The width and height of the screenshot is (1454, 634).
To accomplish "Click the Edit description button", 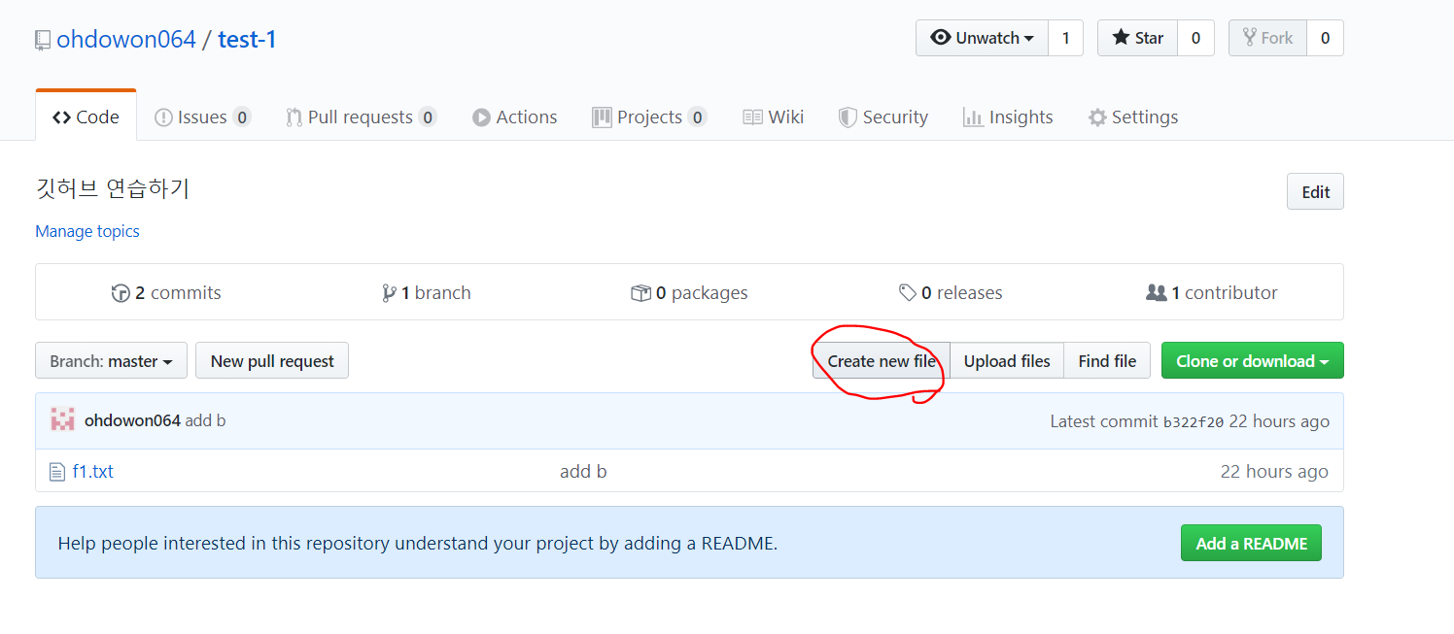I will (1315, 191).
